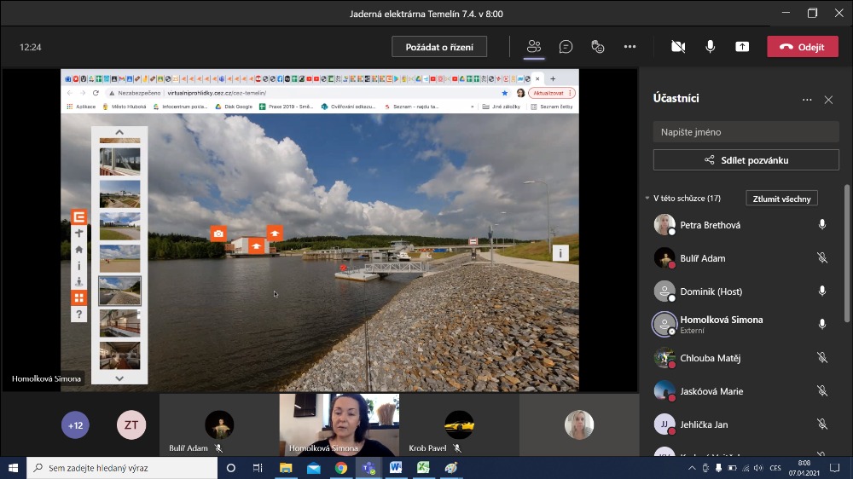Expand the +12 additional participants
The image size is (853, 479).
(75, 424)
